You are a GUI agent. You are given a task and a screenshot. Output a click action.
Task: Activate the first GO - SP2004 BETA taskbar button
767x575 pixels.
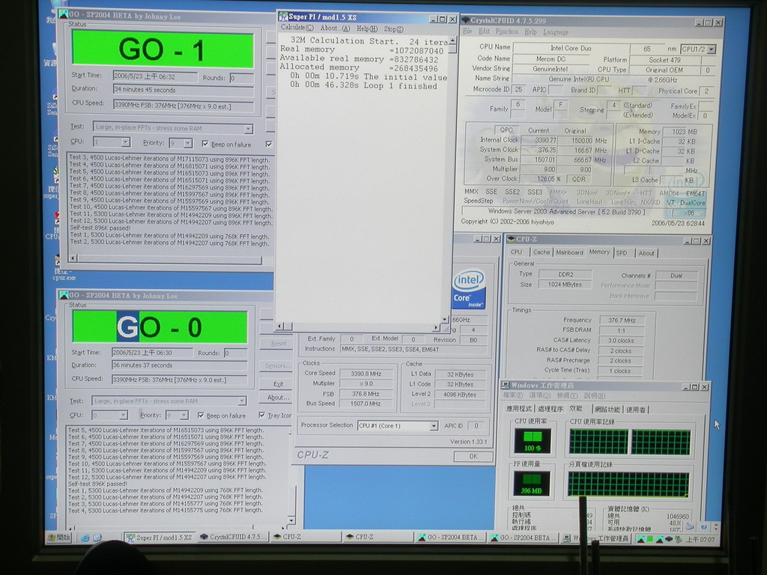coord(449,538)
